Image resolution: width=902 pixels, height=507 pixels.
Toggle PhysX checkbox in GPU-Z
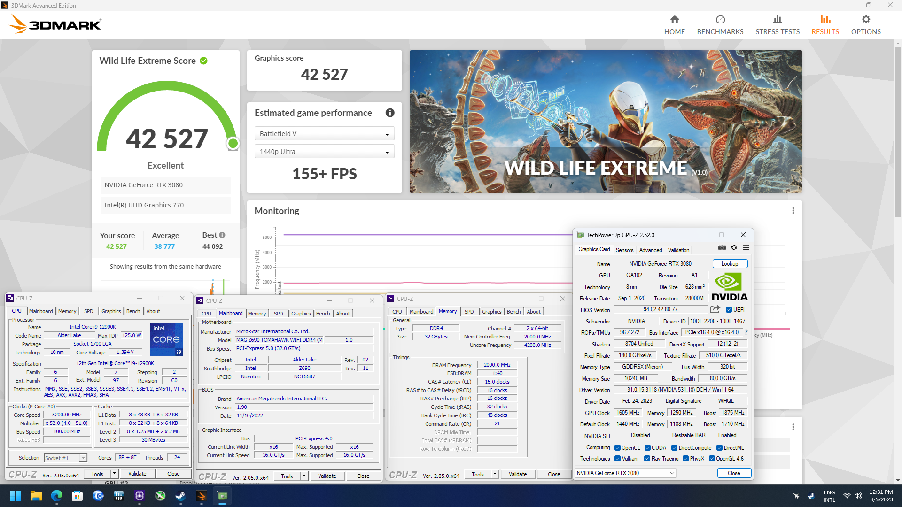point(685,459)
